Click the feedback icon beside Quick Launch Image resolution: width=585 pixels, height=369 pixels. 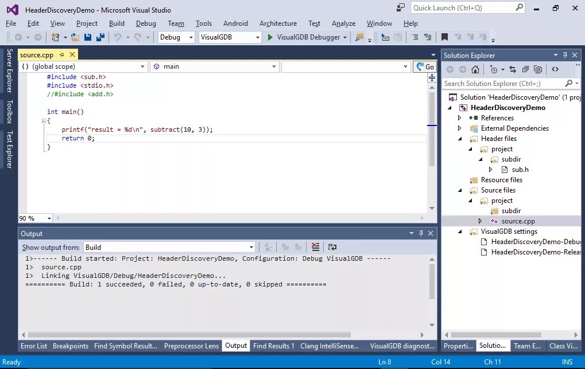[401, 7]
